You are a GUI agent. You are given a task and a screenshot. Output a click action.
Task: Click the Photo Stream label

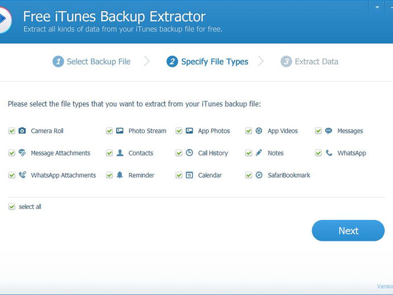click(x=148, y=131)
